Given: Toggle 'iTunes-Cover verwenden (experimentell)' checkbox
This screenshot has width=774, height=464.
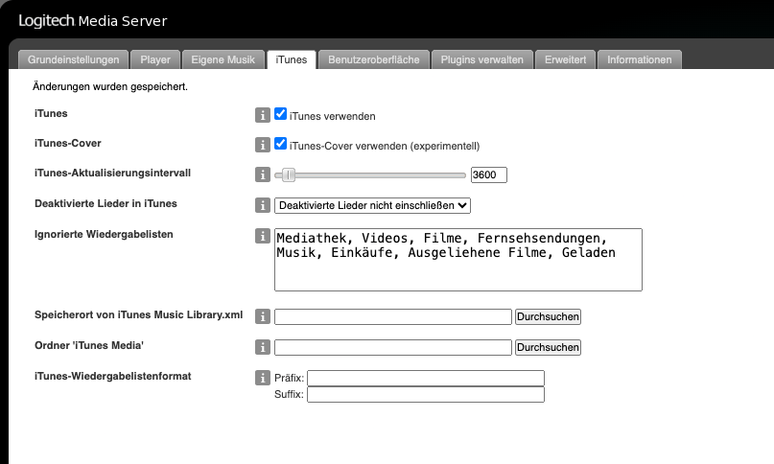Looking at the screenshot, I should tap(281, 144).
